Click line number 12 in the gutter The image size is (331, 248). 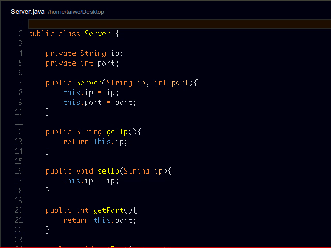(19, 132)
